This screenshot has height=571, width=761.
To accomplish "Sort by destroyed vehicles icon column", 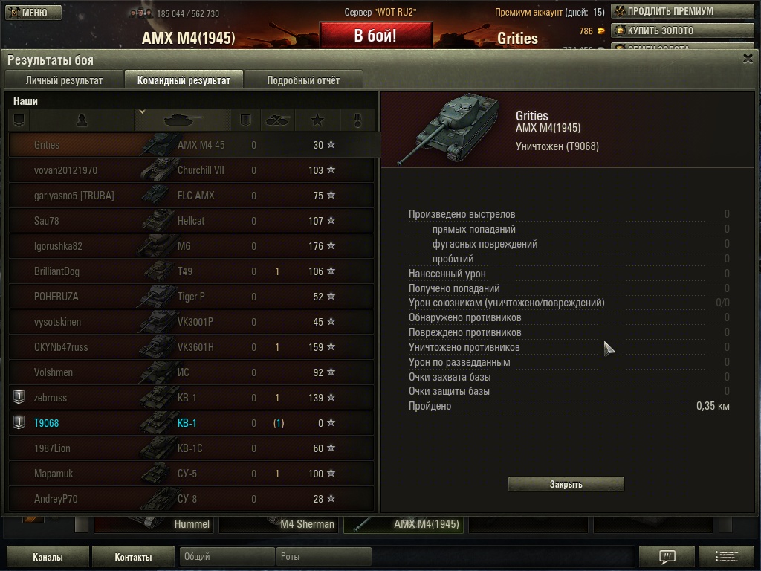I will pyautogui.click(x=278, y=120).
